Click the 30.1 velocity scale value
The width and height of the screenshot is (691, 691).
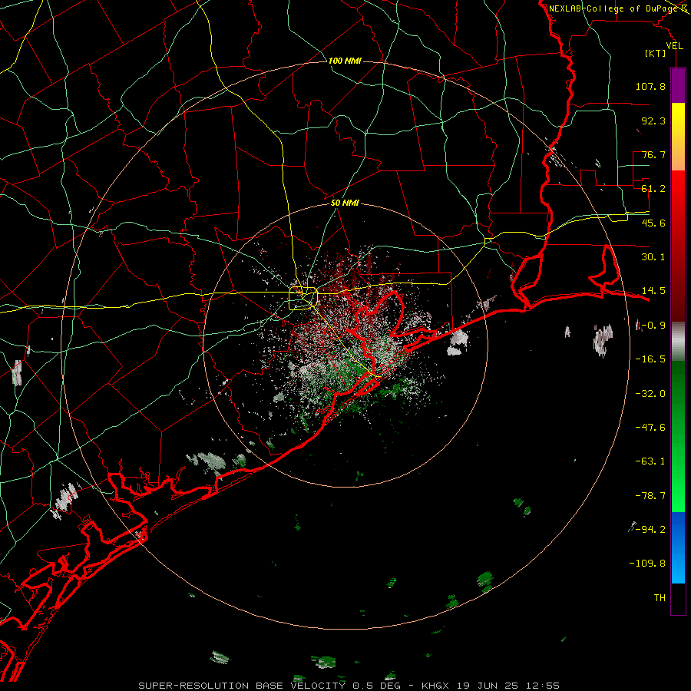point(653,257)
